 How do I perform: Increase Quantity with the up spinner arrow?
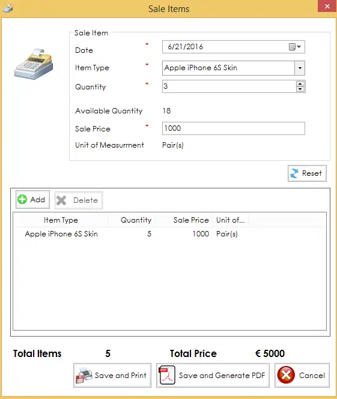[300, 84]
